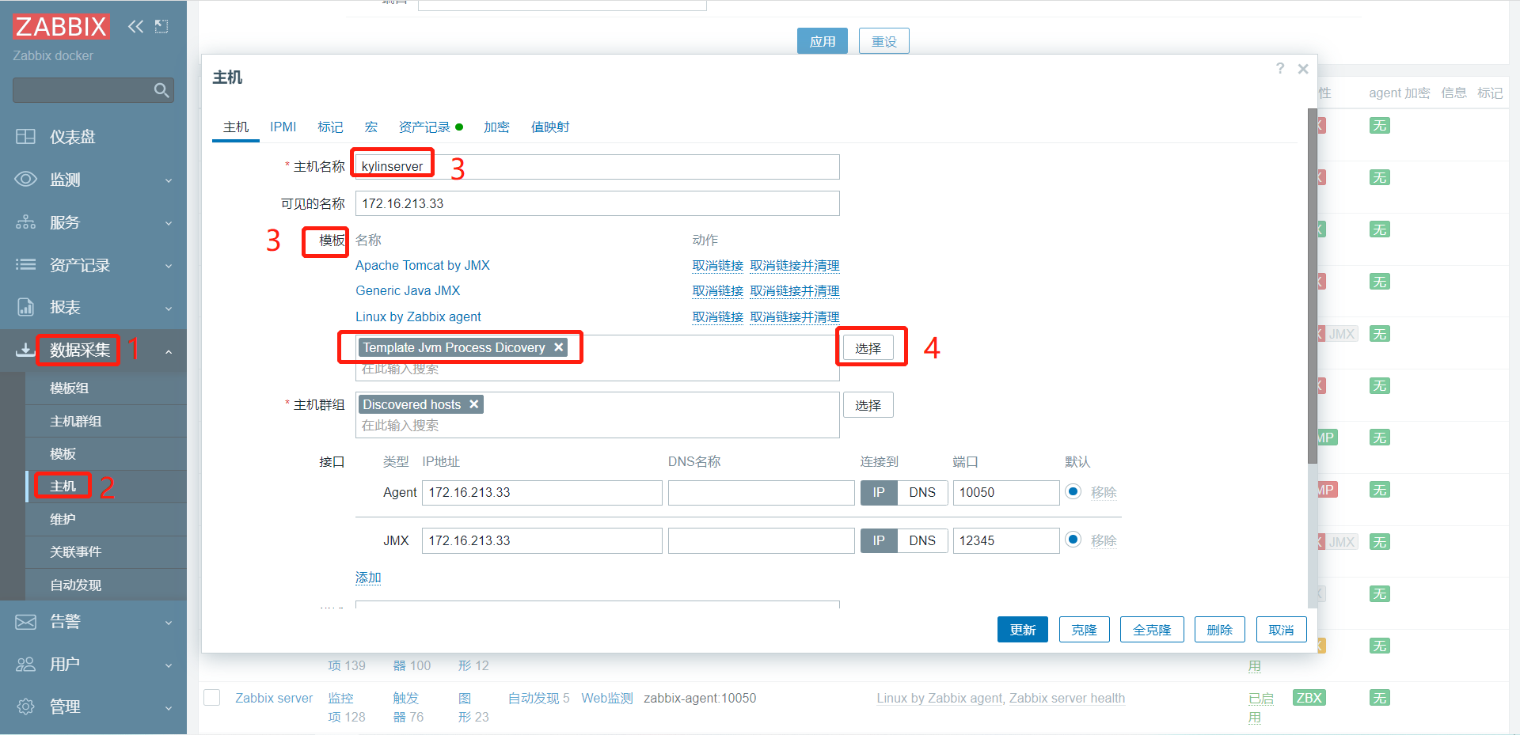Switch Agent interface connection to IP

879,493
